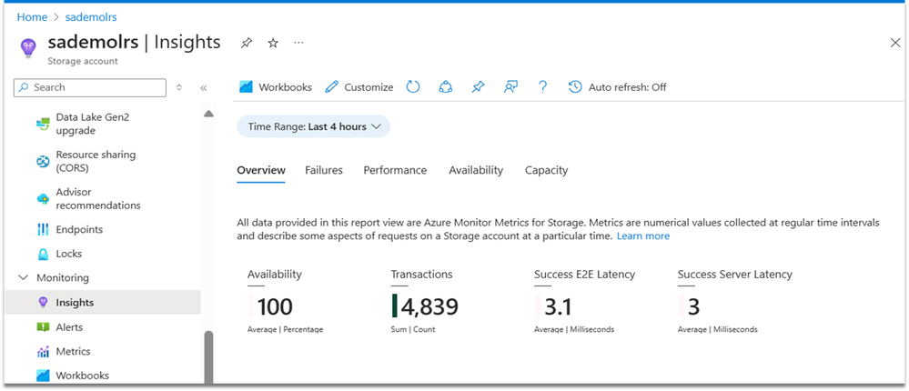
Task: Click the Success Server Latency value 3
Action: (694, 306)
